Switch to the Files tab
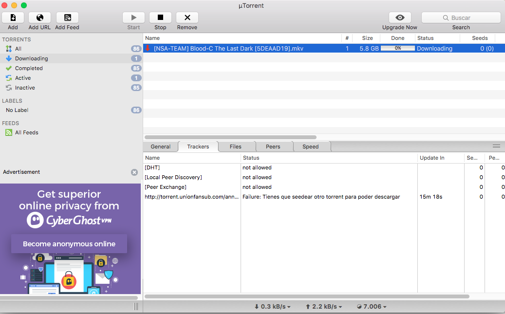Screen dimensions: 505x314 (x=235, y=147)
